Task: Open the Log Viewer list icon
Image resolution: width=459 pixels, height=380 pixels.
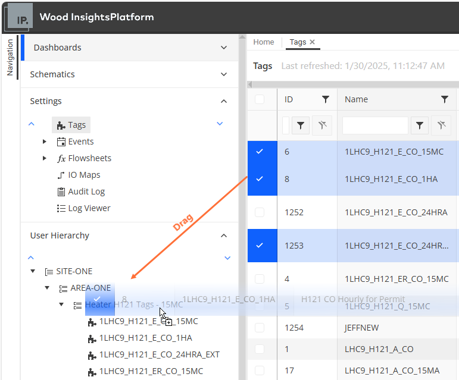Action: pos(61,208)
